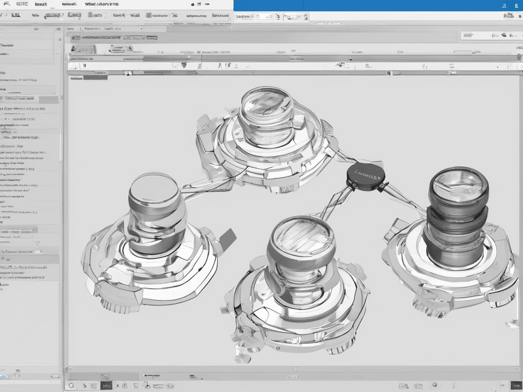This screenshot has width=523, height=392.
Task: Click the sphere icon in bottom status bar
Action: tap(435, 385)
